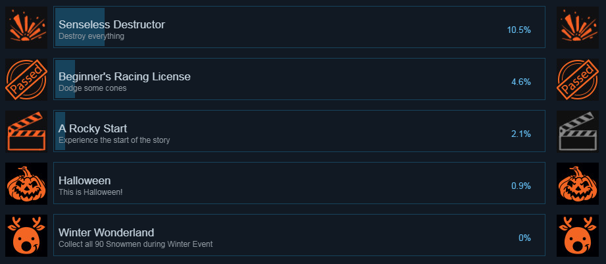The width and height of the screenshot is (606, 264).
Task: Click the A Rocky Start achievement title
Action: (x=93, y=128)
